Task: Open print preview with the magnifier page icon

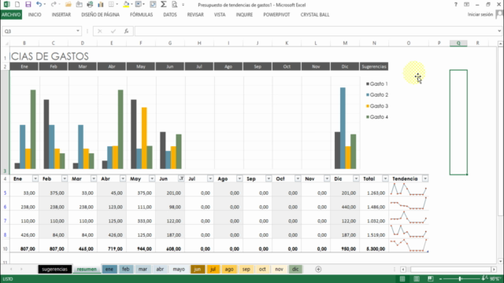Action: [x=175, y=5]
